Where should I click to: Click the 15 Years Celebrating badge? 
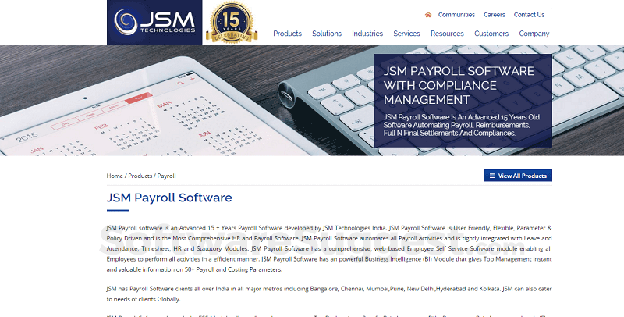232,22
